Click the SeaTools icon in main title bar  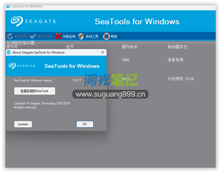tap(8, 6)
